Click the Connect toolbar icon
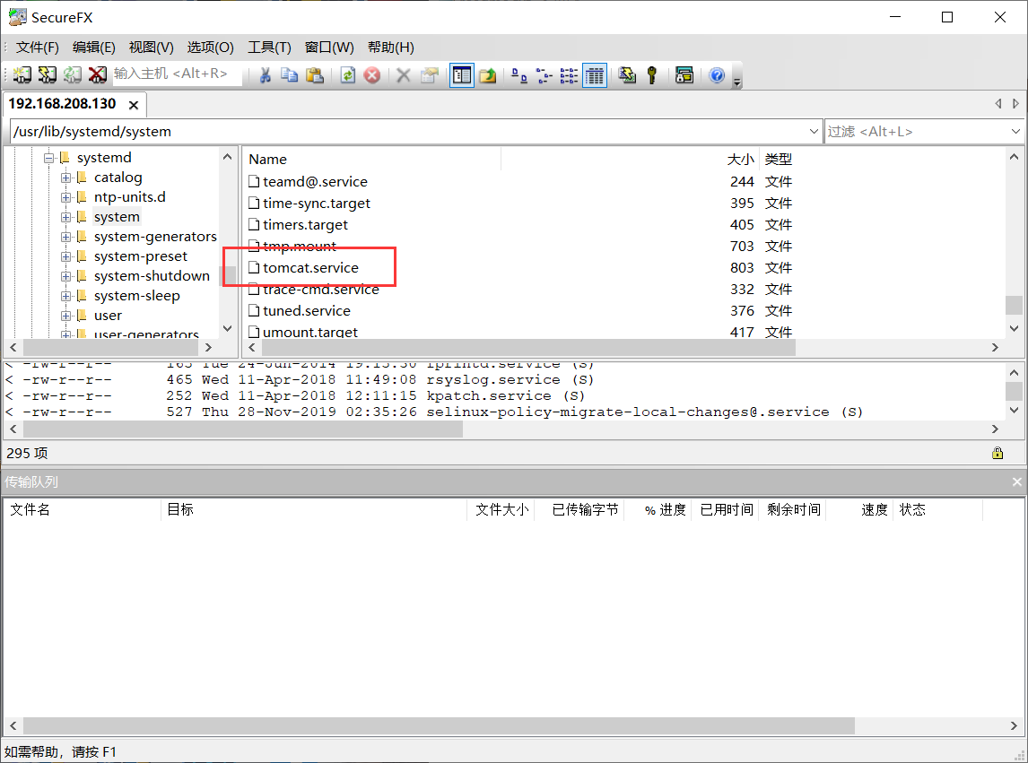This screenshot has width=1028, height=763. click(22, 75)
